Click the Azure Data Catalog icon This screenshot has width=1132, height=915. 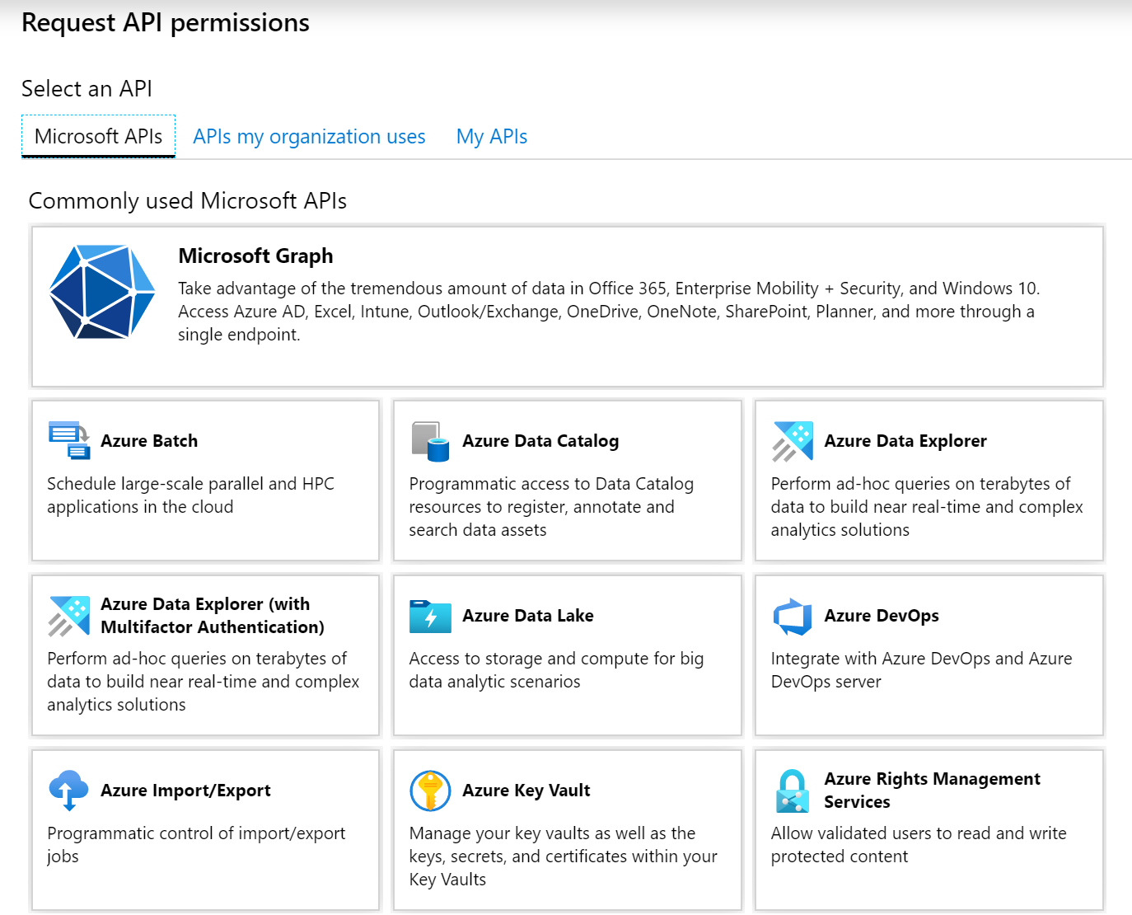coord(430,441)
